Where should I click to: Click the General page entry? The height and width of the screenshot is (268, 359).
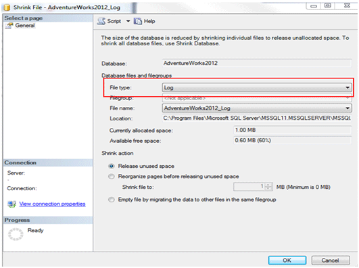tap(25, 26)
